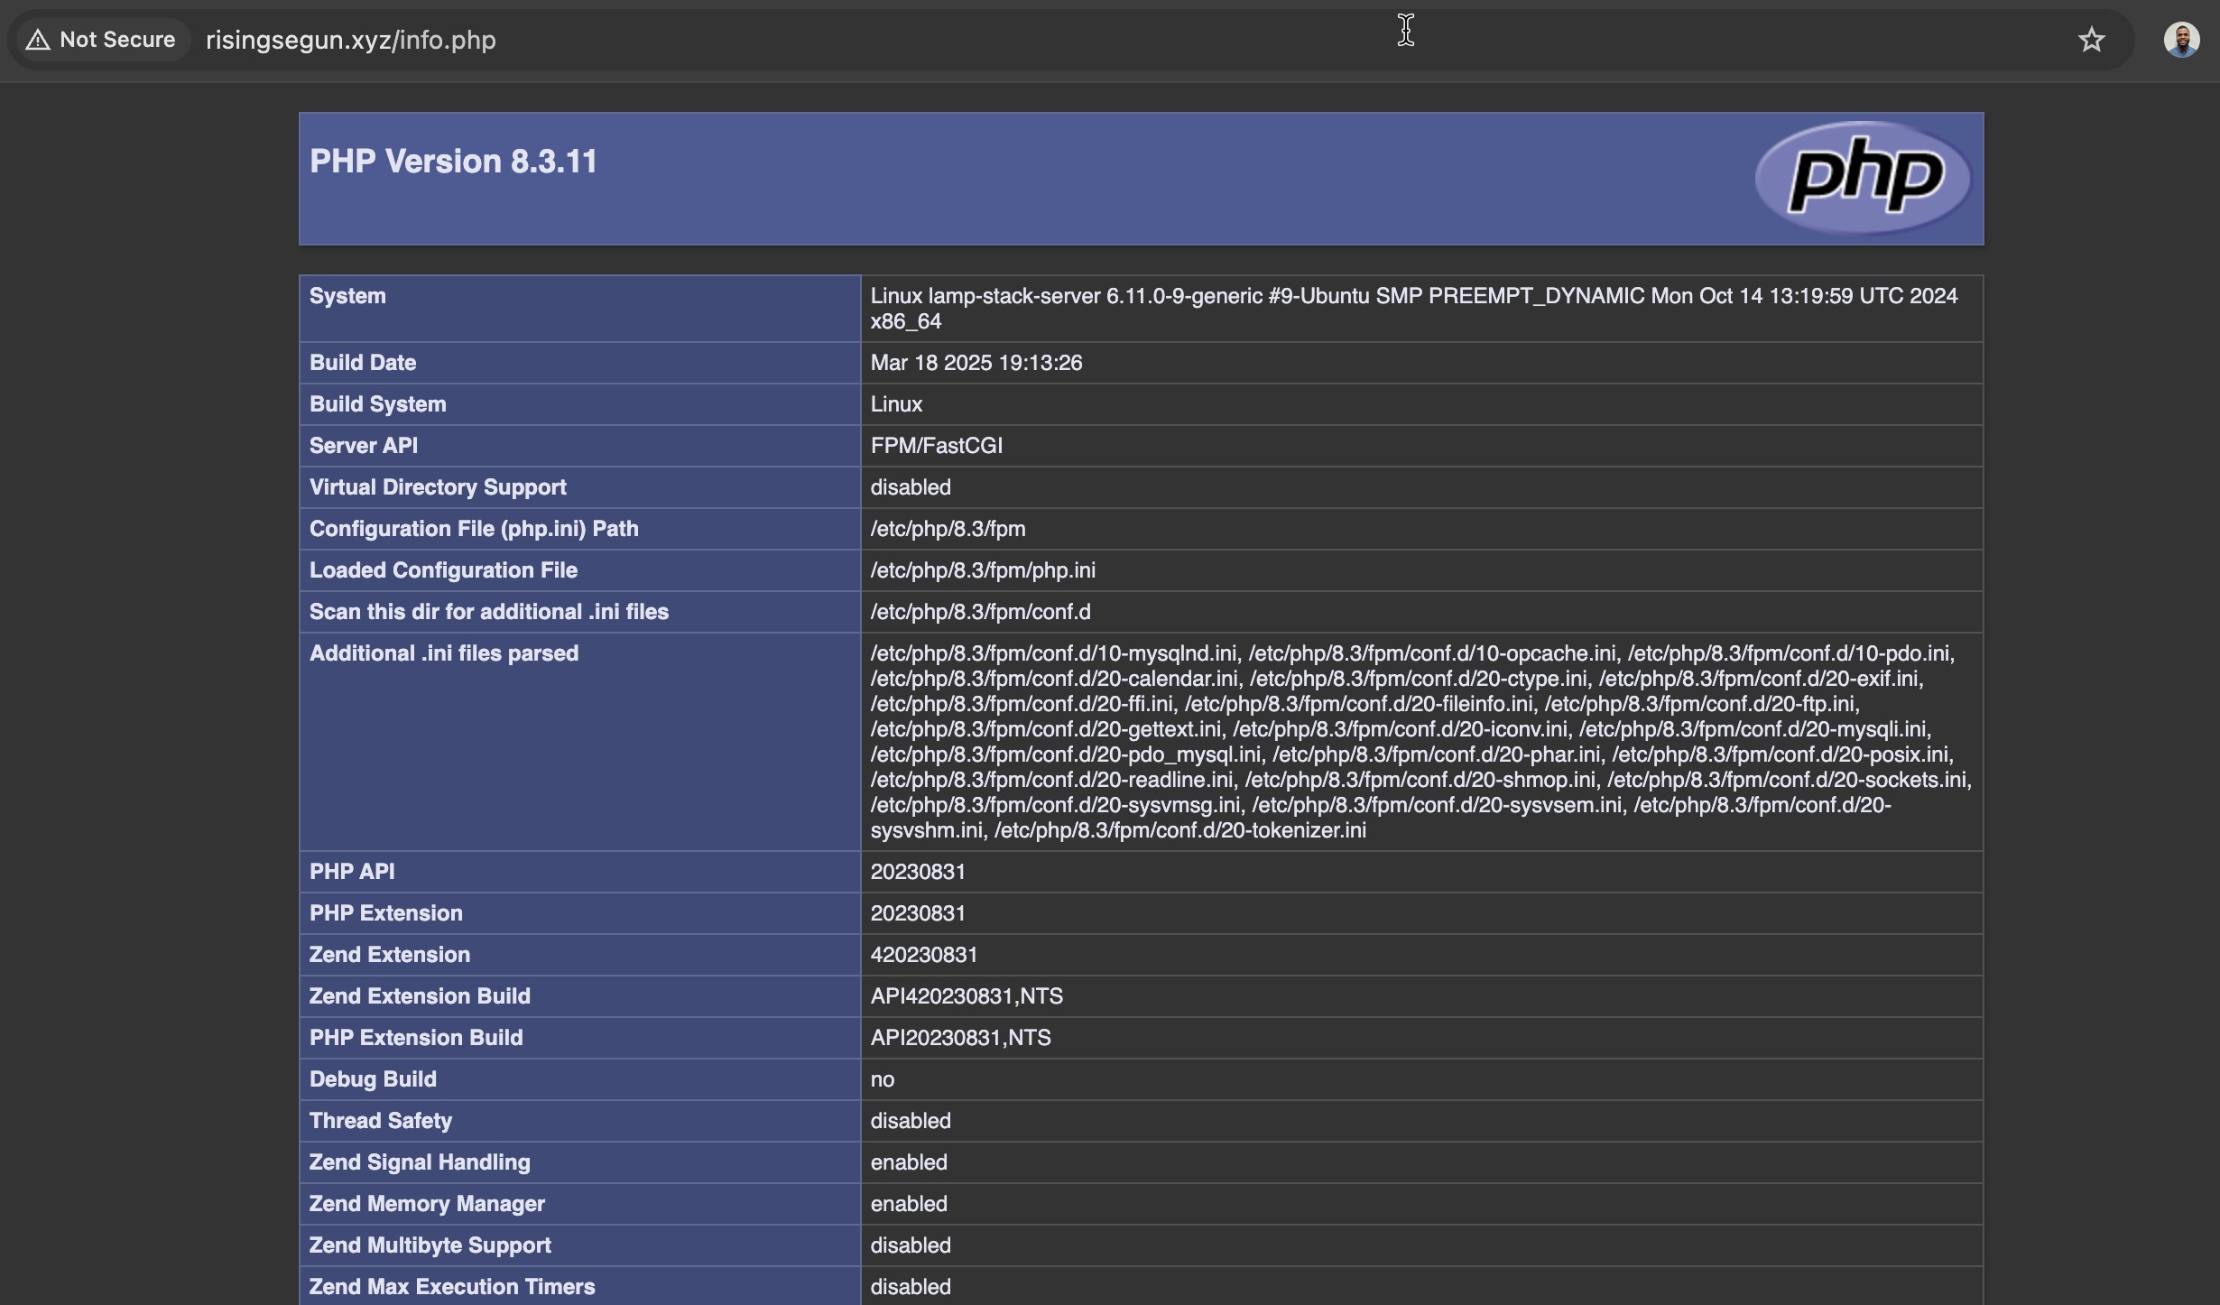
Task: Select the Server API value FPM/FastCGI
Action: click(936, 445)
